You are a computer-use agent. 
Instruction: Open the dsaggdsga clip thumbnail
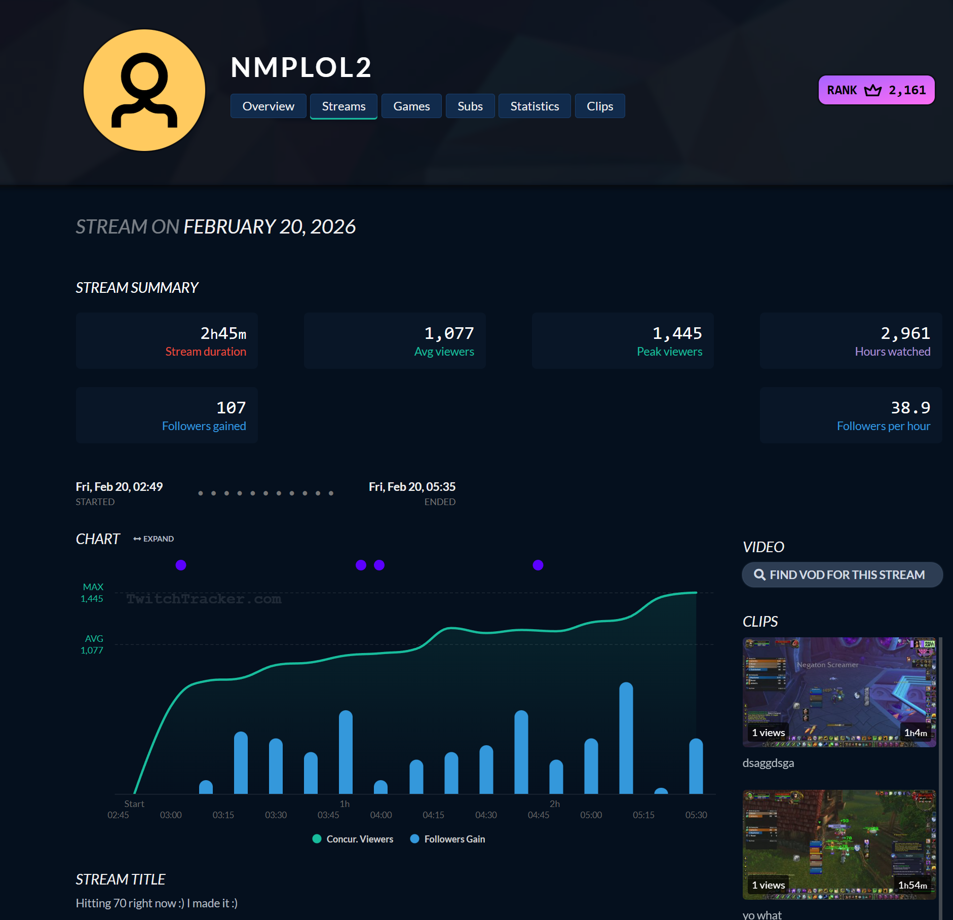pyautogui.click(x=839, y=692)
